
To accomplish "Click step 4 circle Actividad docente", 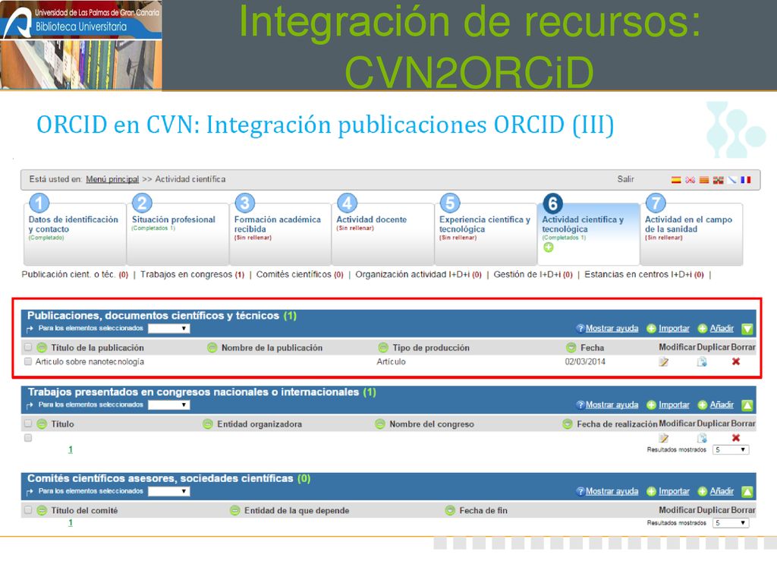I will 348,203.
